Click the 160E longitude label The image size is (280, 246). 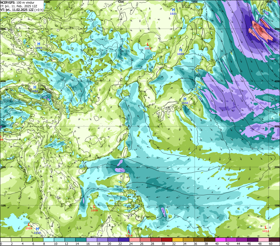[x=269, y=2]
